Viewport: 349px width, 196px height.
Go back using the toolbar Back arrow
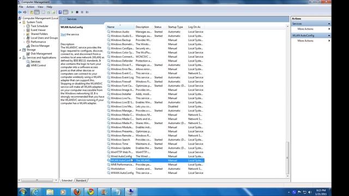pos(20,12)
